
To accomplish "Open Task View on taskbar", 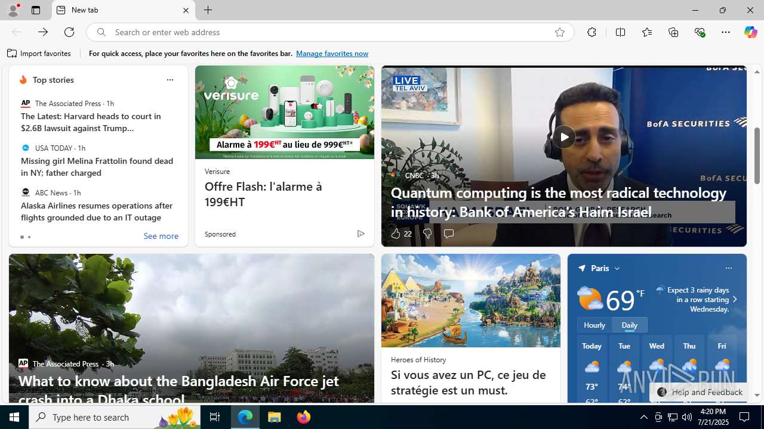I will (215, 417).
